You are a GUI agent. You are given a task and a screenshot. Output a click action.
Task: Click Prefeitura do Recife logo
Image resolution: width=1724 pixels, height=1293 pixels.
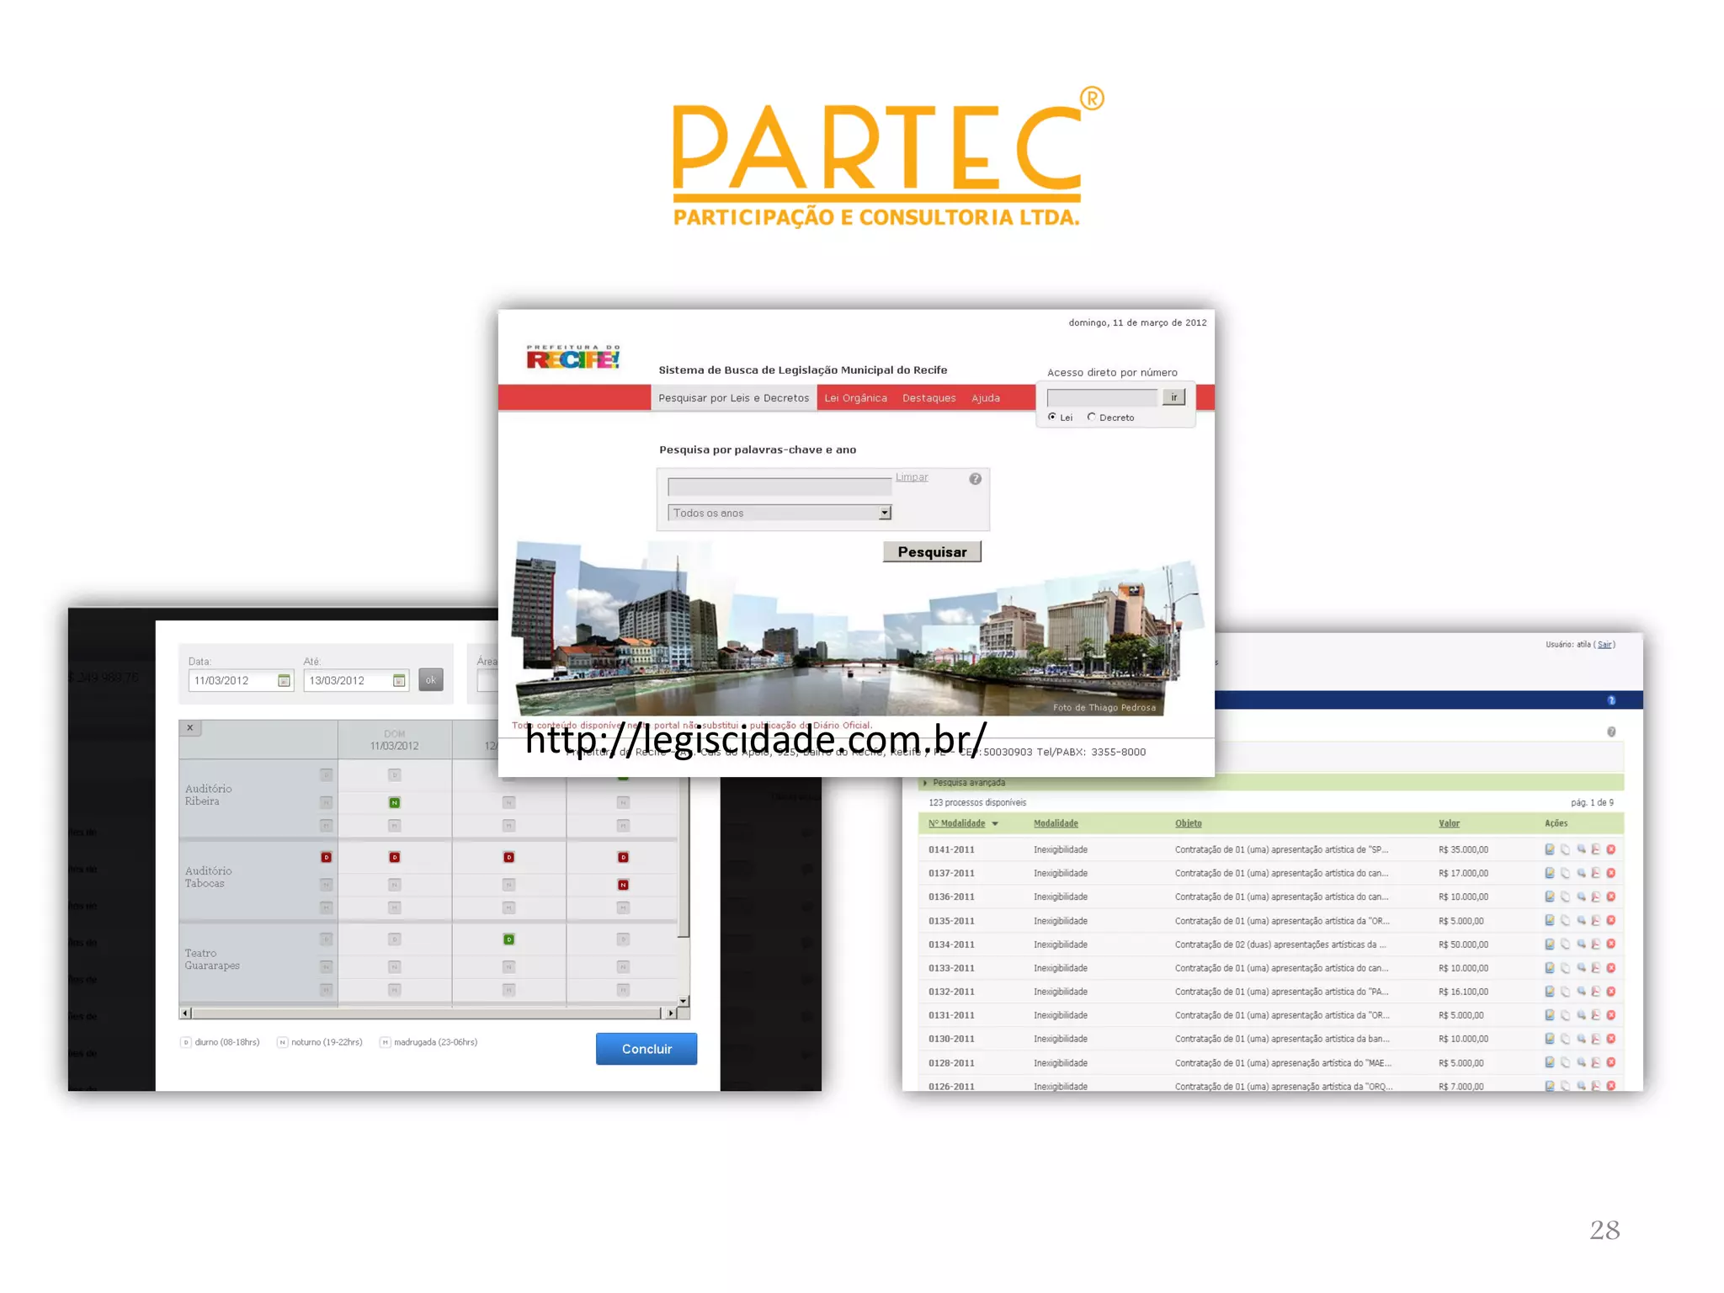click(x=573, y=357)
